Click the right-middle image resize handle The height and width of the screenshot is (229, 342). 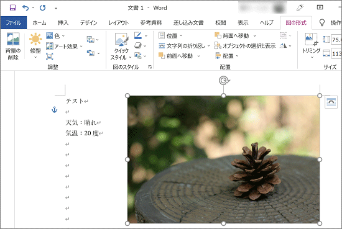(320, 159)
